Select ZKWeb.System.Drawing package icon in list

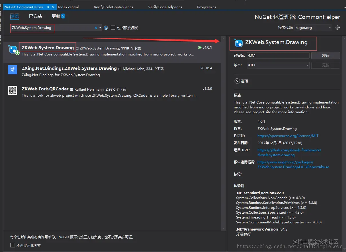click(13, 50)
